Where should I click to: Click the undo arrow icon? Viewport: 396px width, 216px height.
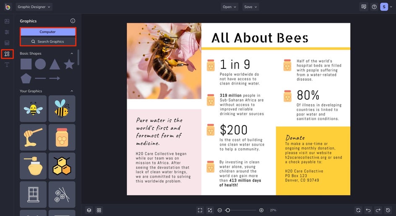click(x=368, y=210)
